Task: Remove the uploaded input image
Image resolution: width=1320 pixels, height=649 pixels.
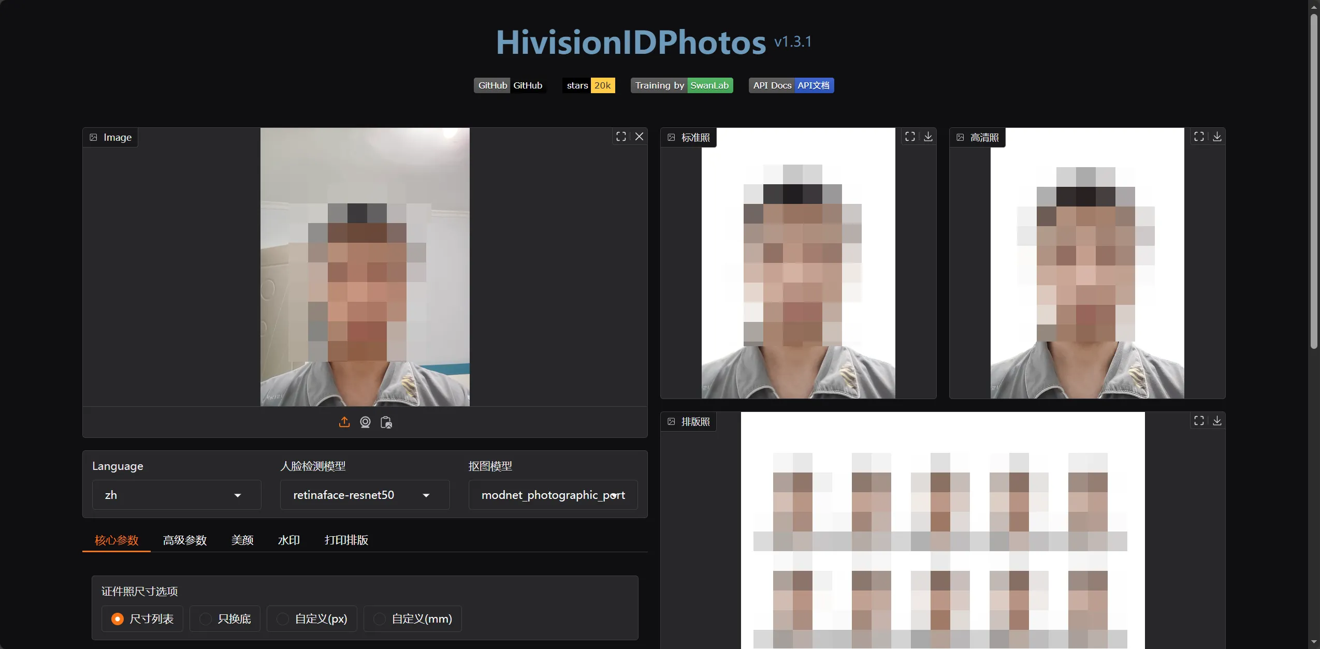Action: pyautogui.click(x=639, y=137)
